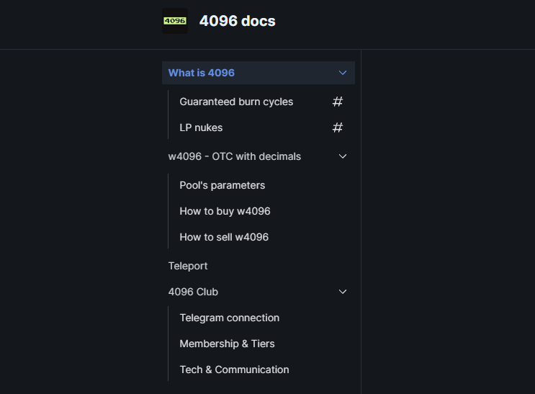Open the 4096 docs home title

pyautogui.click(x=237, y=21)
